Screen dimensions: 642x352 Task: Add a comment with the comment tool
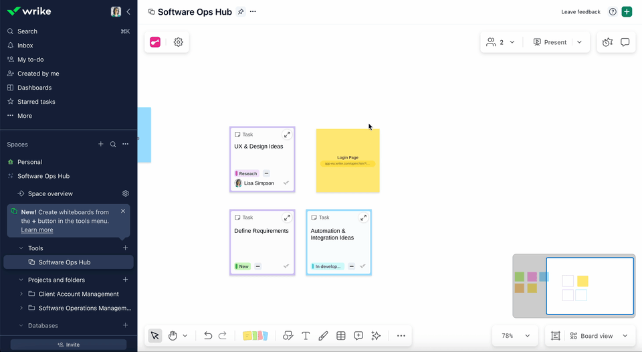(358, 336)
